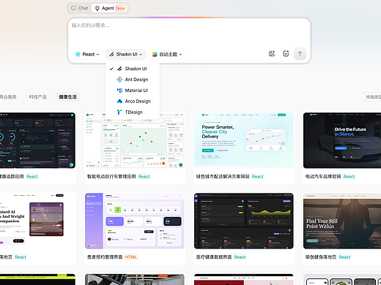The height and width of the screenshot is (285, 381).
Task: Switch to Agent mode tab
Action: click(x=109, y=8)
